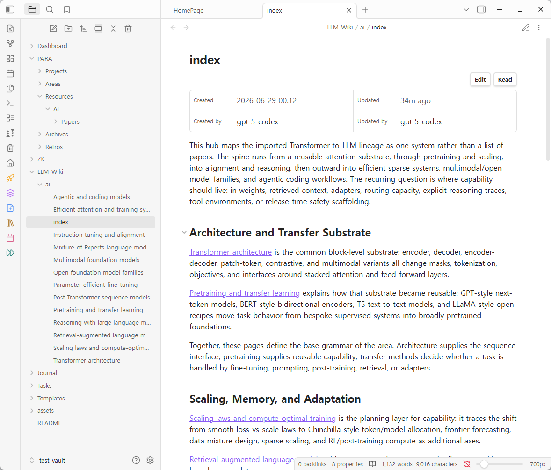
Task: Click the red calendar ribbon icon
Action: (10, 238)
